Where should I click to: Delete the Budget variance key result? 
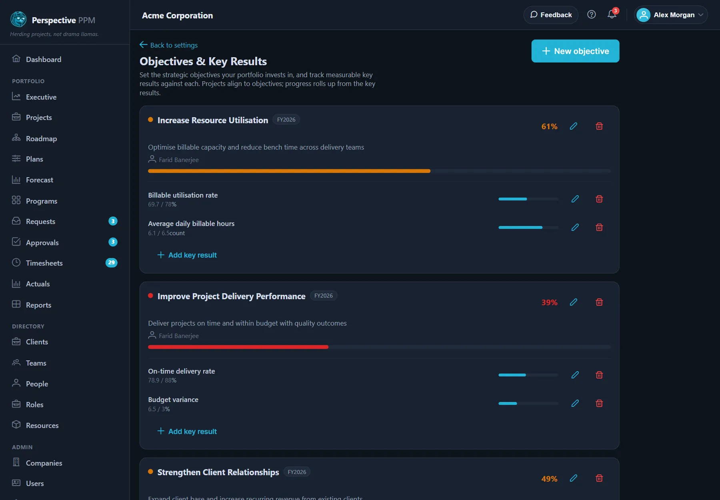pos(599,403)
